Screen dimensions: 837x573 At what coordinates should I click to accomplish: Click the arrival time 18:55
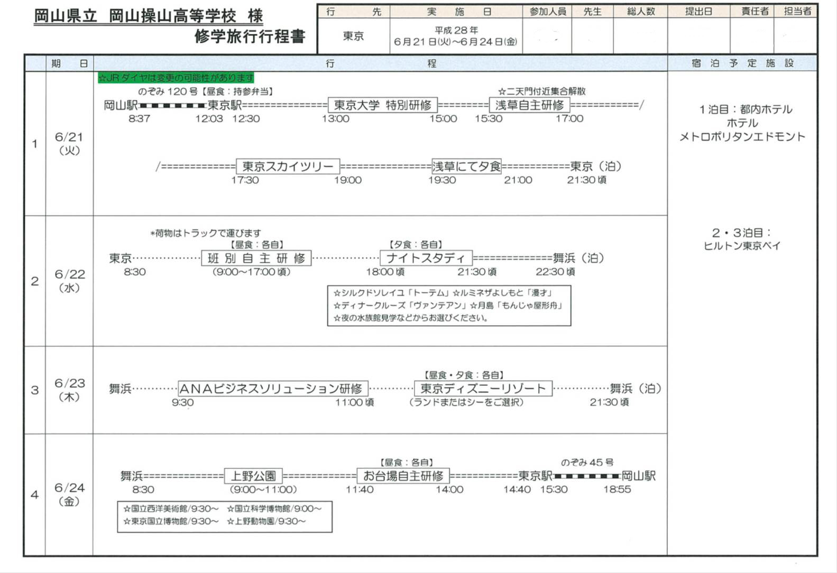pos(617,489)
